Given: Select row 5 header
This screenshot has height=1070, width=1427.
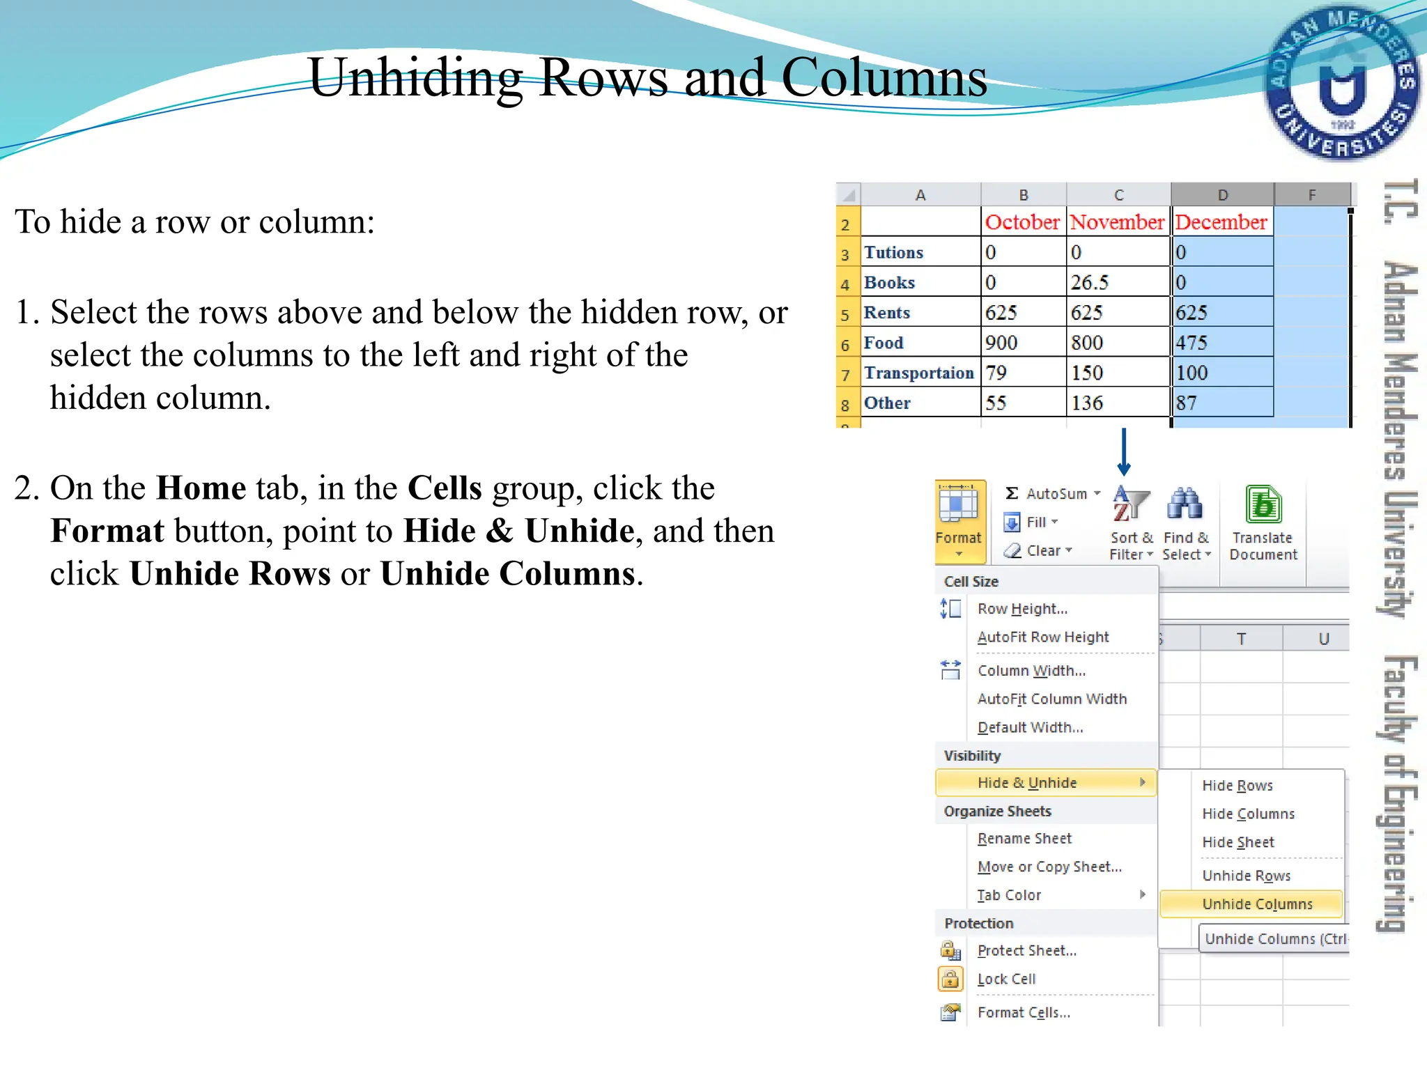Looking at the screenshot, I should [x=848, y=313].
